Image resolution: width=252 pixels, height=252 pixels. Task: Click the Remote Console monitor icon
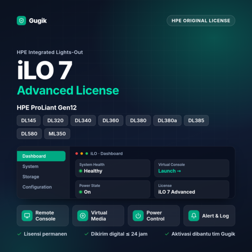coord(27,216)
